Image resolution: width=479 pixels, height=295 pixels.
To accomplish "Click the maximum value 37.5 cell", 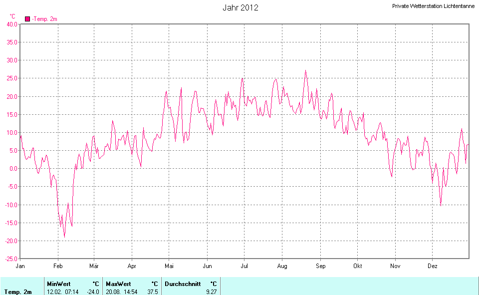I will click(x=152, y=292).
